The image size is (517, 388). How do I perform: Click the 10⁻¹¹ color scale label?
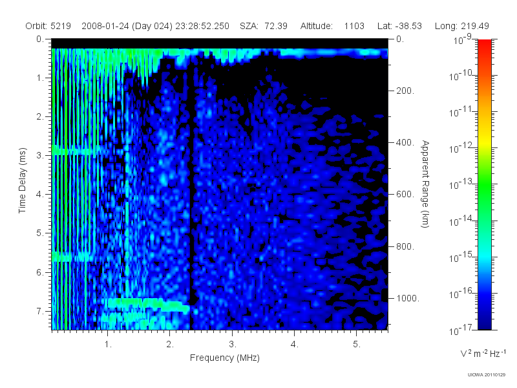(x=461, y=111)
